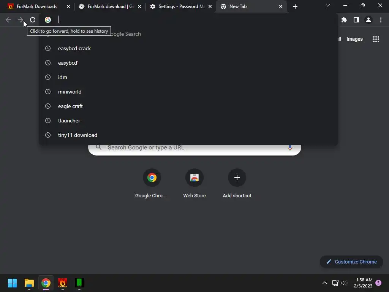
Task: Select the "easybcd'" suggestion
Action: tap(188, 63)
